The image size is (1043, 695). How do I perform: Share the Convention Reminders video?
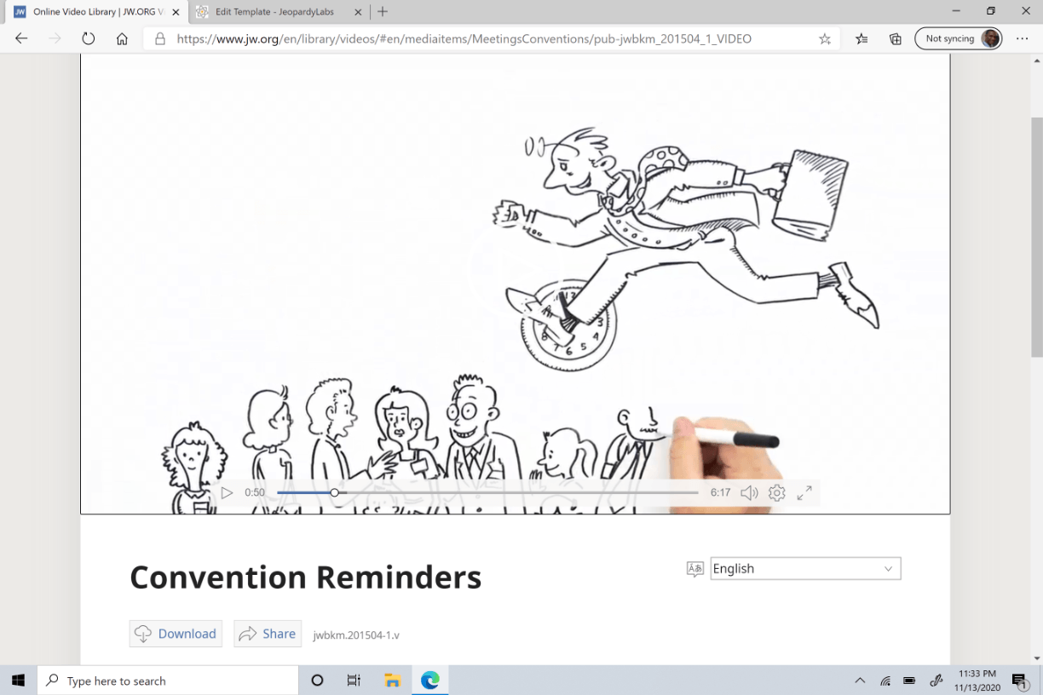point(268,634)
